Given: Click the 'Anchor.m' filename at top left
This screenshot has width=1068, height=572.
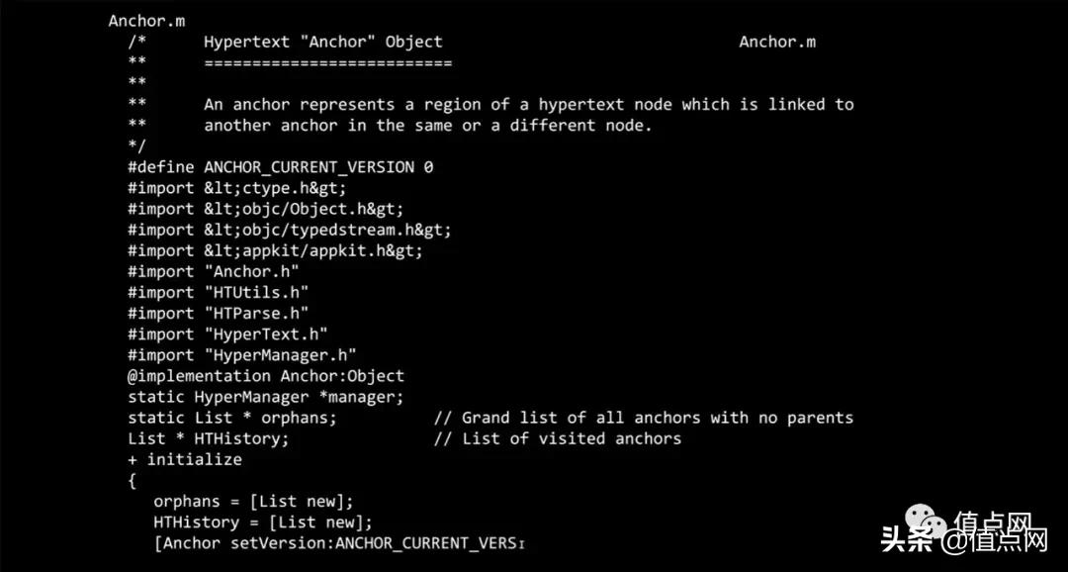Looking at the screenshot, I should click(x=146, y=21).
